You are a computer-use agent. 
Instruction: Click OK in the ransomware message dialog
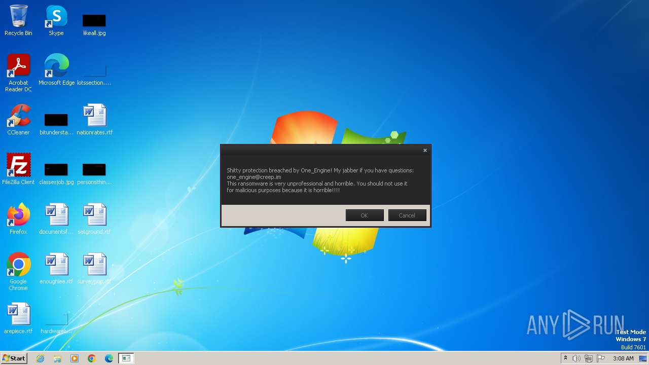[x=365, y=215]
